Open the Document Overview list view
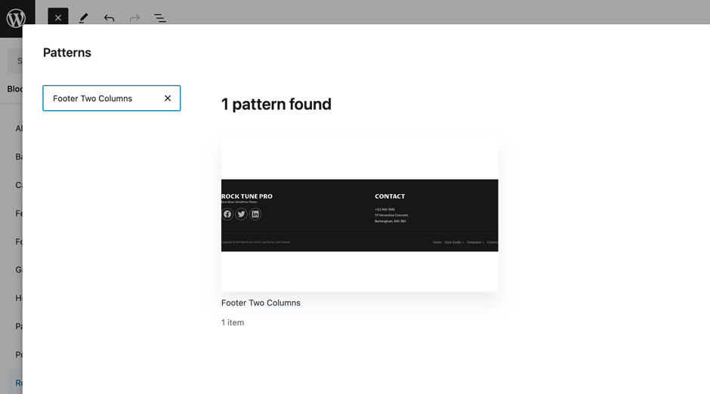710x394 pixels. [x=160, y=18]
